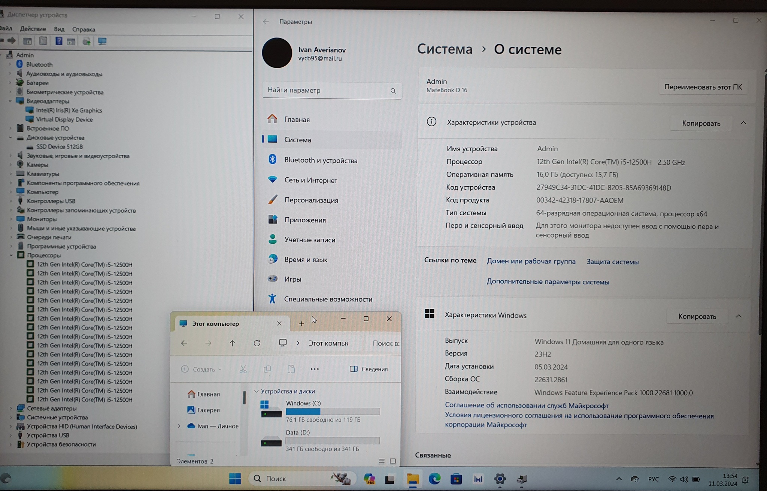Open Microsoft Edge from taskbar
The height and width of the screenshot is (491, 767).
click(434, 479)
